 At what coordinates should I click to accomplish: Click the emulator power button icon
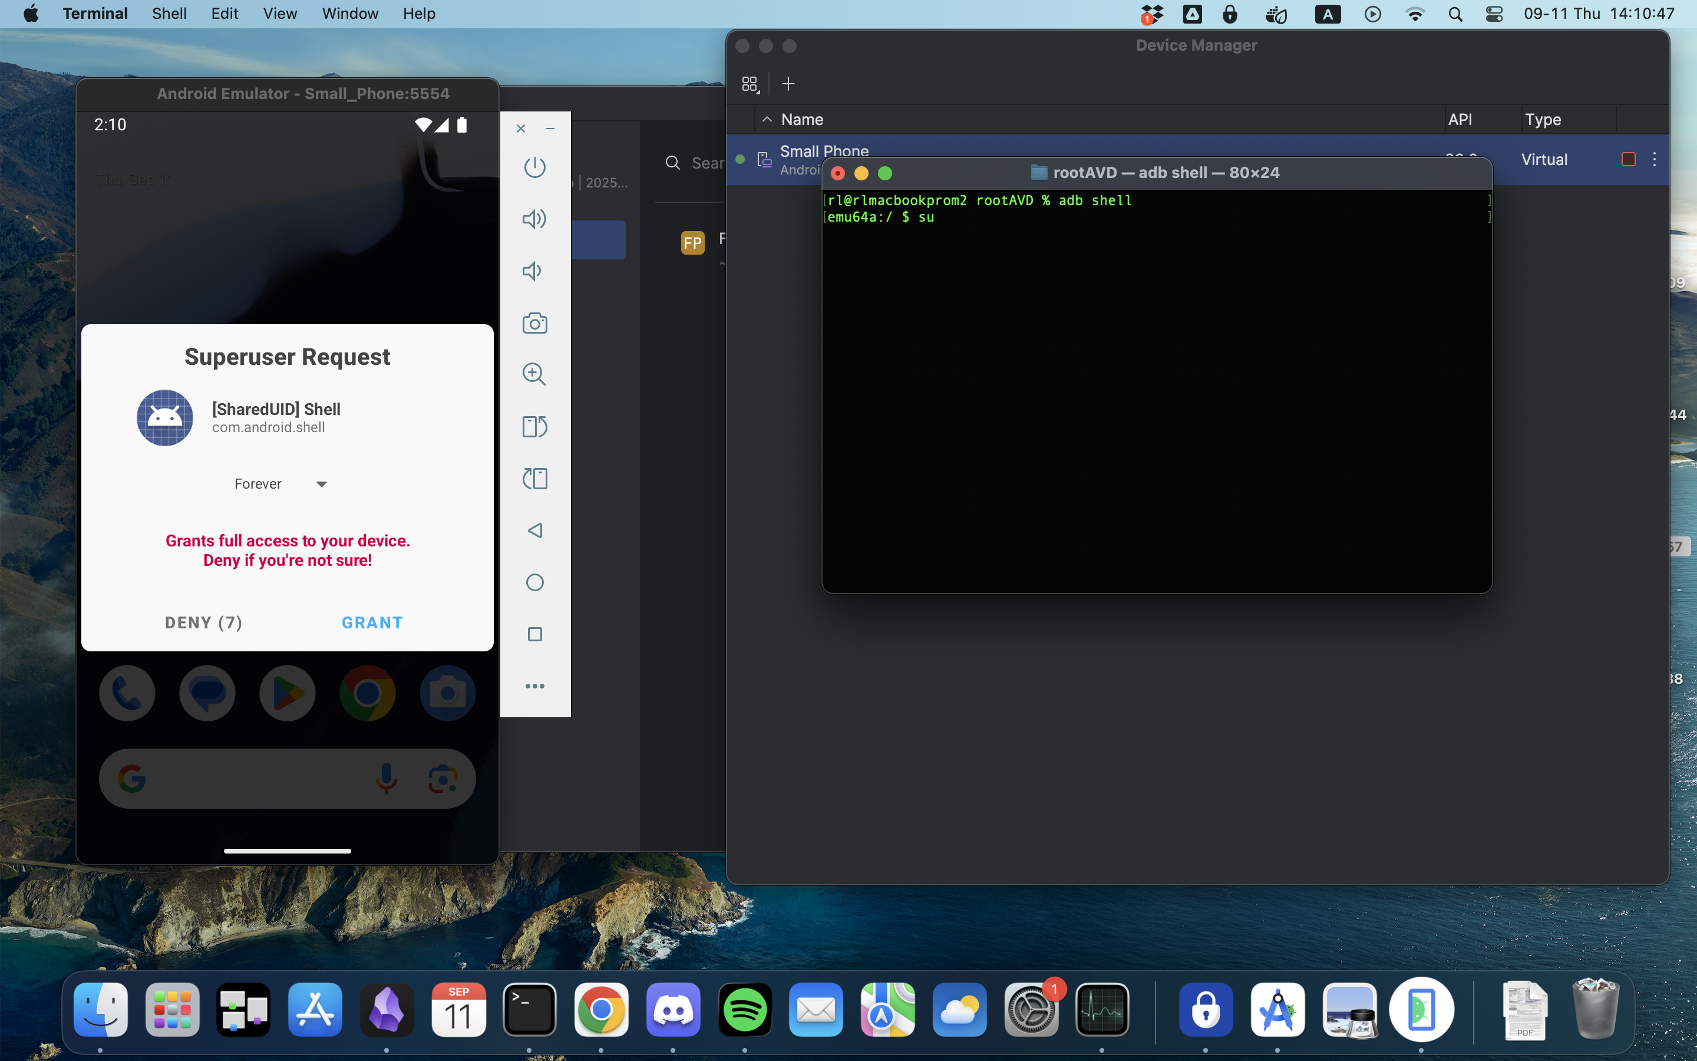[534, 167]
